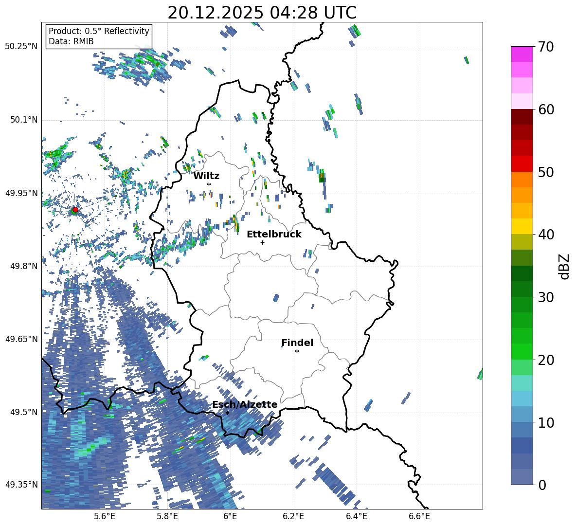Click the 49.8°N latitude label
576x526 pixels.
[x=24, y=266]
